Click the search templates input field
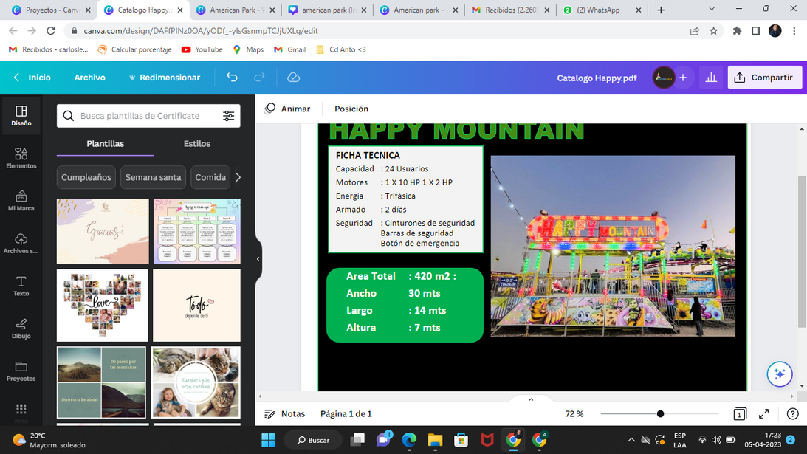Image resolution: width=807 pixels, height=454 pixels. click(148, 116)
